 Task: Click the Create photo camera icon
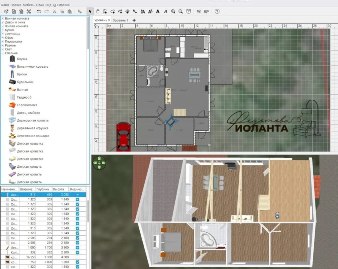pyautogui.click(x=199, y=12)
